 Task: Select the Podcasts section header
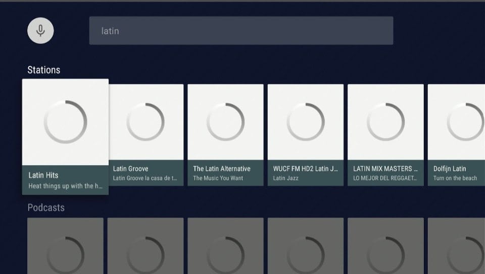point(46,208)
